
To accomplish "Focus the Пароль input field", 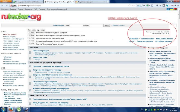I will tap(96, 26).
